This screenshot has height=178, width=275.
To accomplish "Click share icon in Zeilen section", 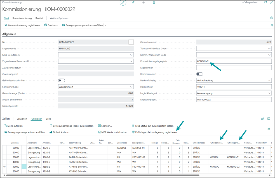I will click(x=262, y=119).
